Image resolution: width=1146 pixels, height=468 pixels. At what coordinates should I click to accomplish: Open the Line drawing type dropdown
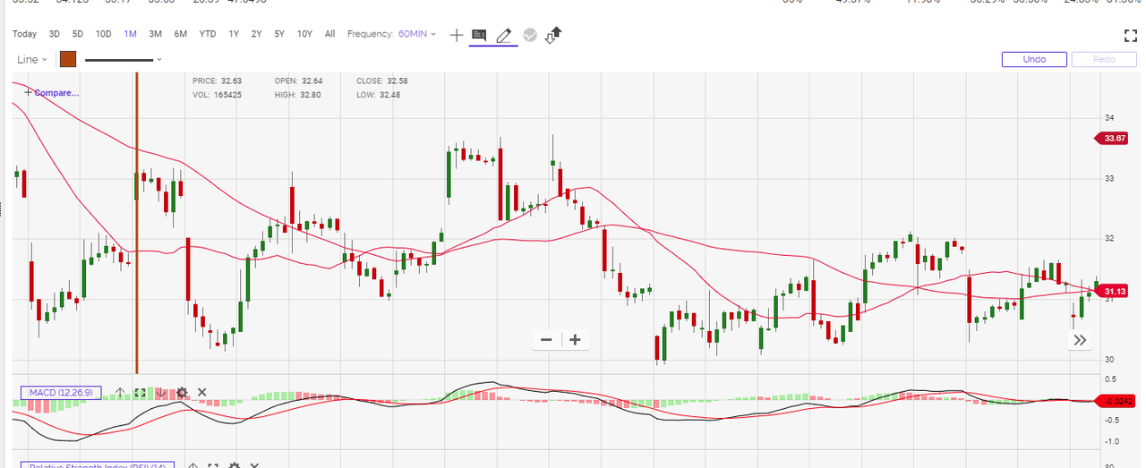(x=34, y=59)
